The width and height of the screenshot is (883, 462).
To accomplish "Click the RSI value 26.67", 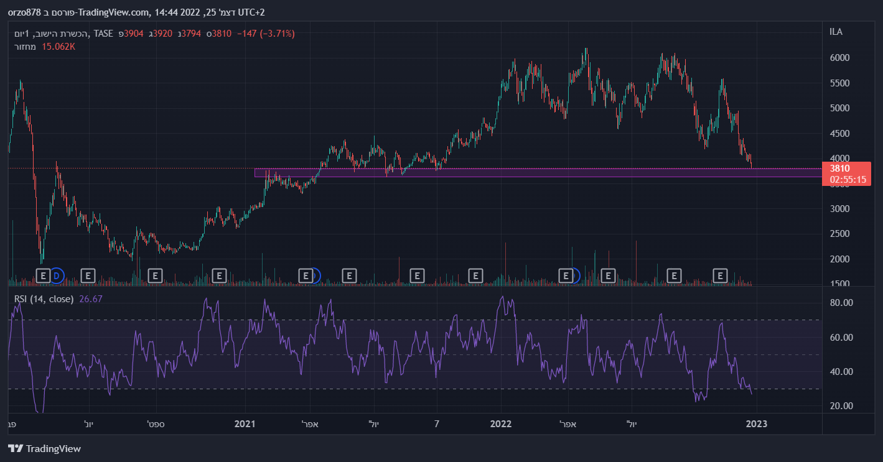I will coord(90,299).
